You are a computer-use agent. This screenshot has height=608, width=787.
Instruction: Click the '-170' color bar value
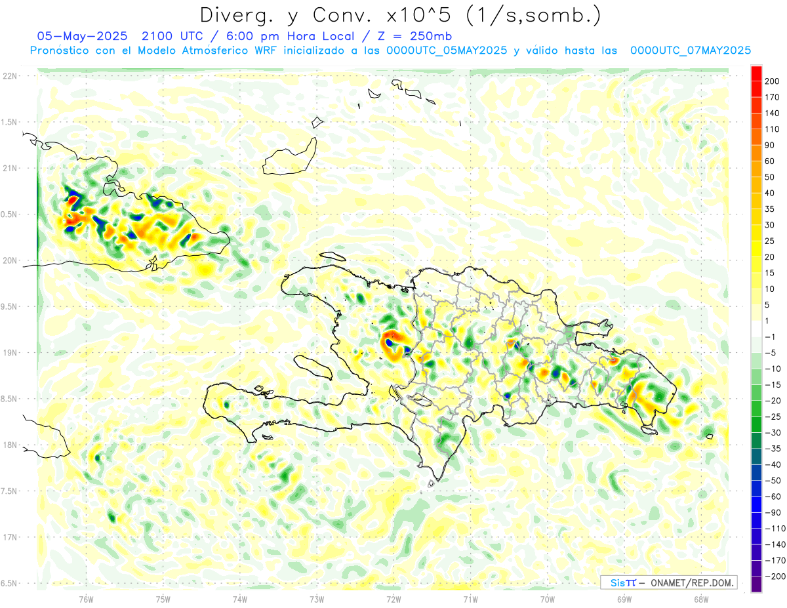coord(775,561)
